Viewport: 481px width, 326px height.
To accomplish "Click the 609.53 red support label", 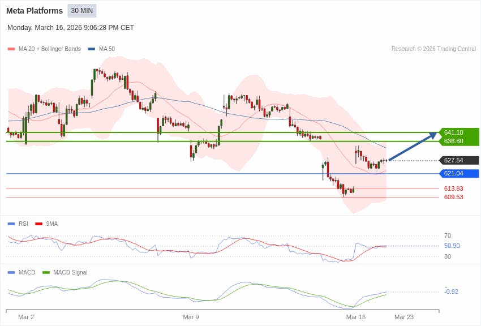I will pyautogui.click(x=453, y=197).
